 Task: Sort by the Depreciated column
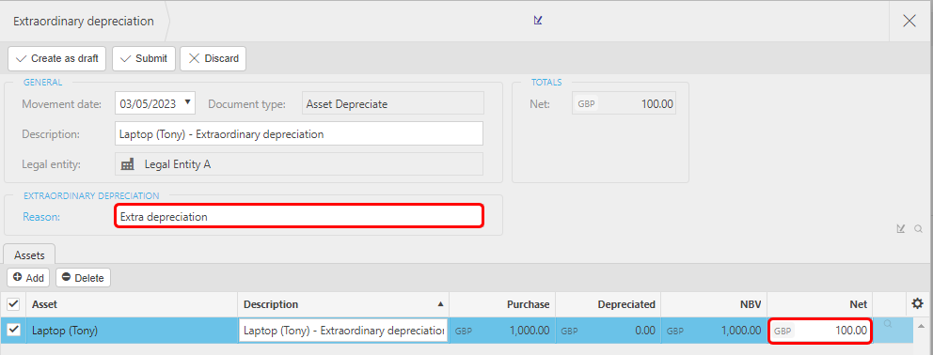click(609, 304)
